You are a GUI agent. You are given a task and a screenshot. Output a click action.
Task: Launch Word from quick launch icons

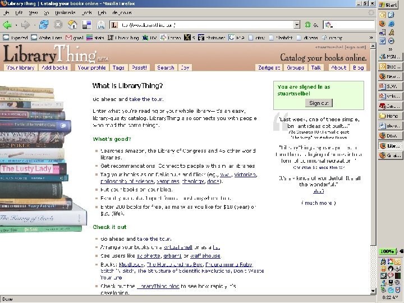(382, 41)
